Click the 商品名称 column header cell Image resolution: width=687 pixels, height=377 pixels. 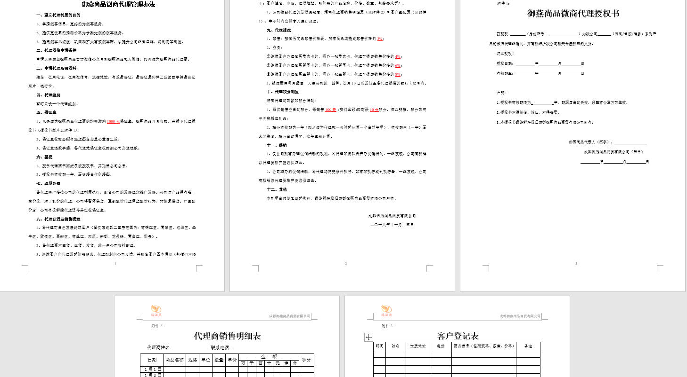(174, 360)
